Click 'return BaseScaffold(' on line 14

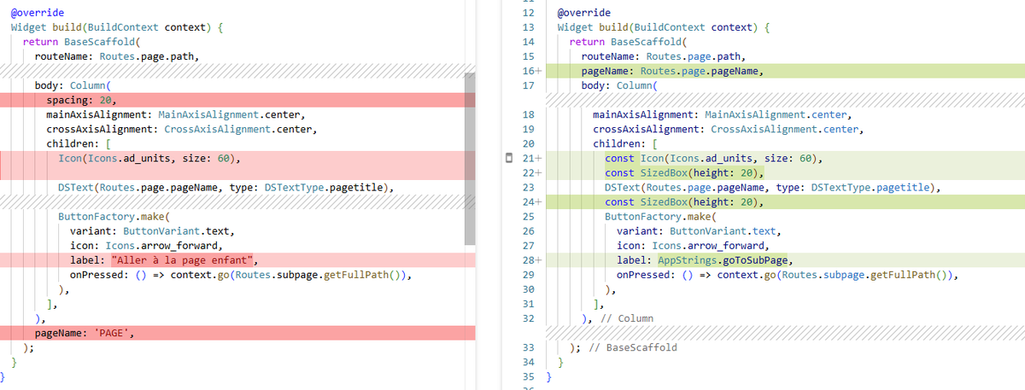tap(627, 42)
